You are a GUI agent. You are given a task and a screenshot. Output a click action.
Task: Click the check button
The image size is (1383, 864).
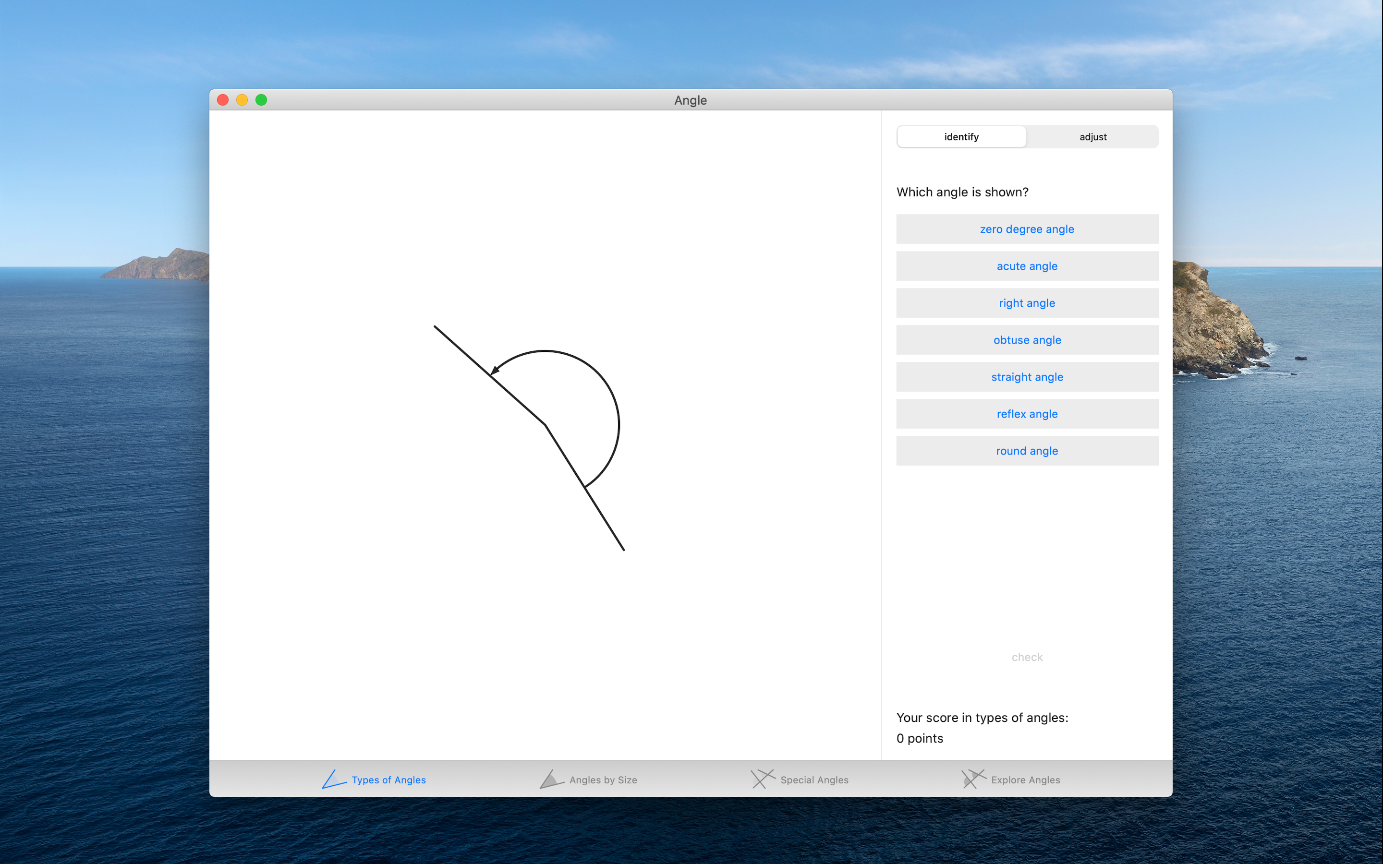pos(1027,657)
